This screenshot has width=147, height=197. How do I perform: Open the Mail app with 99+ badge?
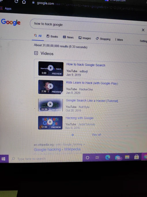[118, 157]
